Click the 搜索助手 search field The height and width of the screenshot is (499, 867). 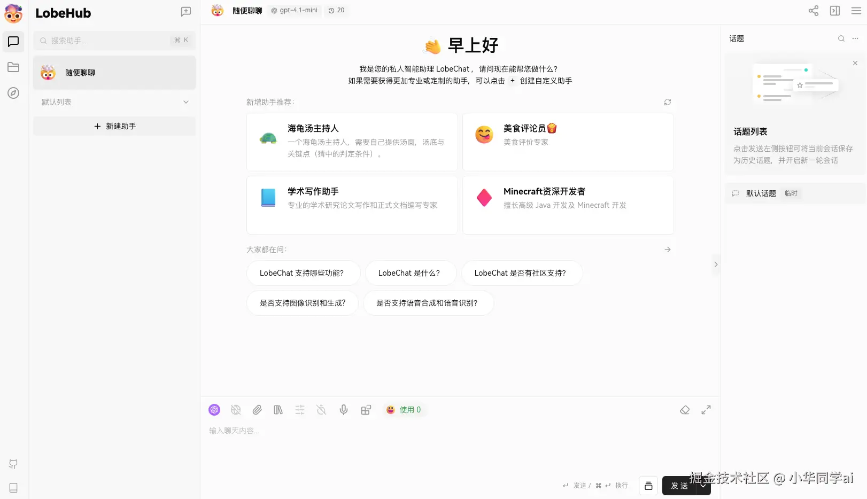click(x=114, y=41)
